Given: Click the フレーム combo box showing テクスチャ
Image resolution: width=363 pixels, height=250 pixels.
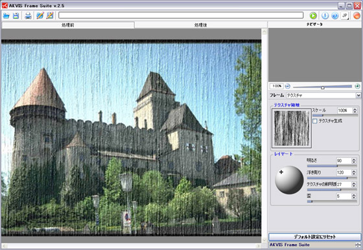Looking at the screenshot, I should tap(323, 95).
